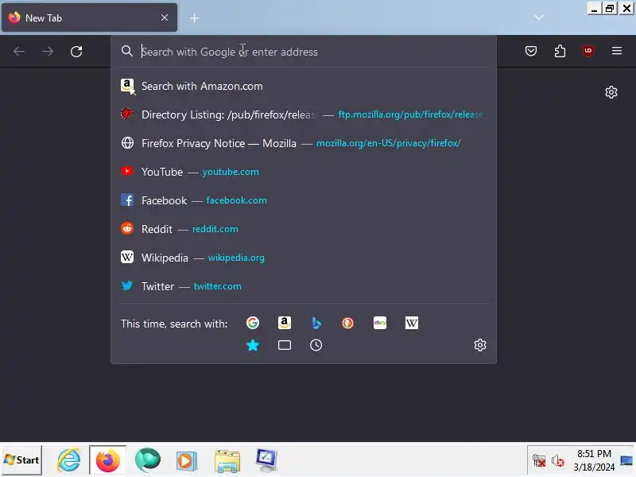The height and width of the screenshot is (477, 636).
Task: Open the monitor app icon in taskbar
Action: tap(266, 460)
